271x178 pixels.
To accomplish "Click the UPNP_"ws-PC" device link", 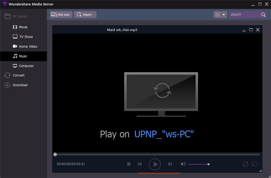I will click(x=164, y=134).
